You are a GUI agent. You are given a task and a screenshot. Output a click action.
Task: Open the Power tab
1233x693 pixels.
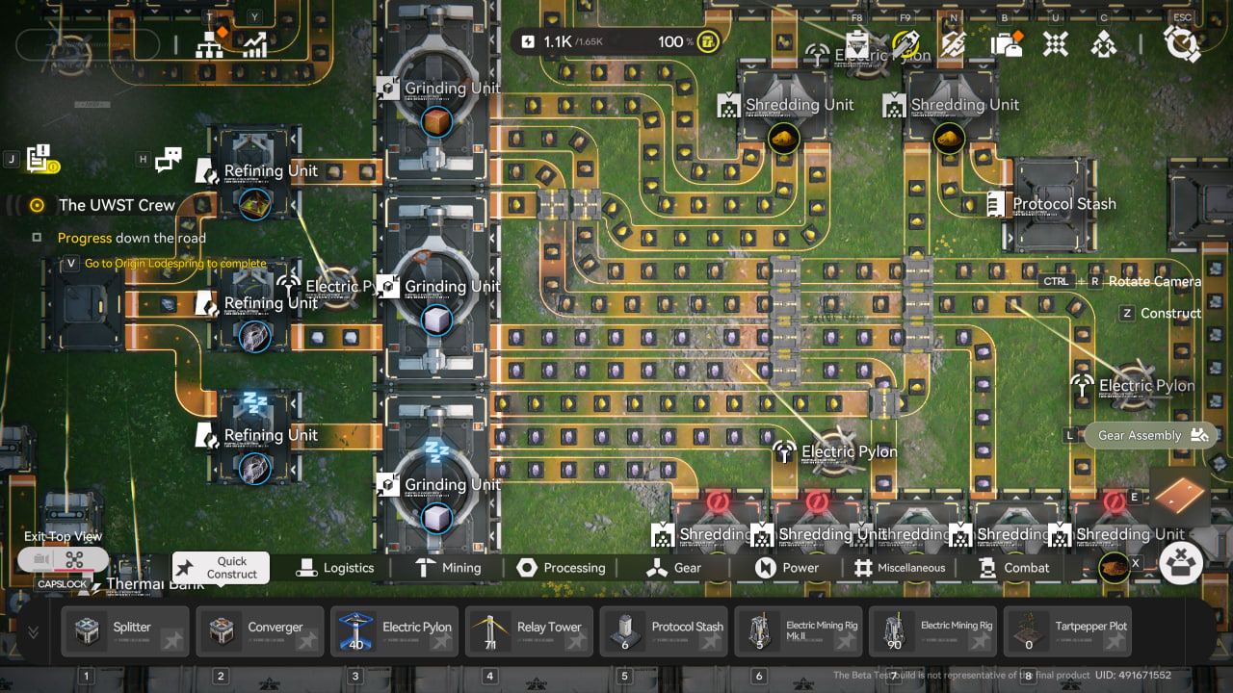787,568
